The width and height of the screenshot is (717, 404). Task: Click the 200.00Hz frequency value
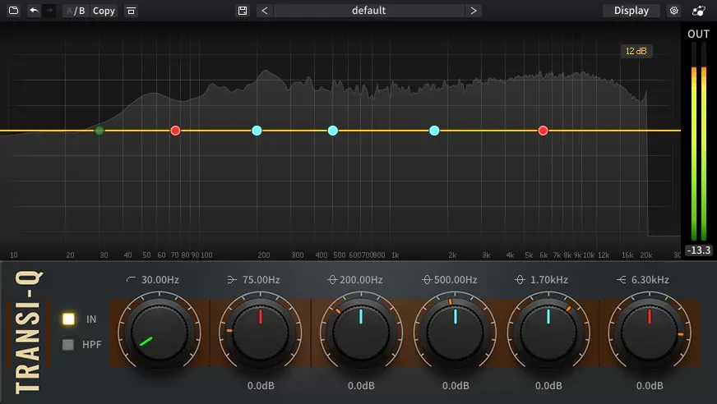point(361,280)
